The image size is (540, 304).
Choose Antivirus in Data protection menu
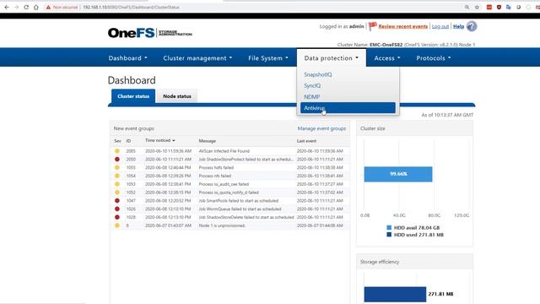(x=348, y=108)
